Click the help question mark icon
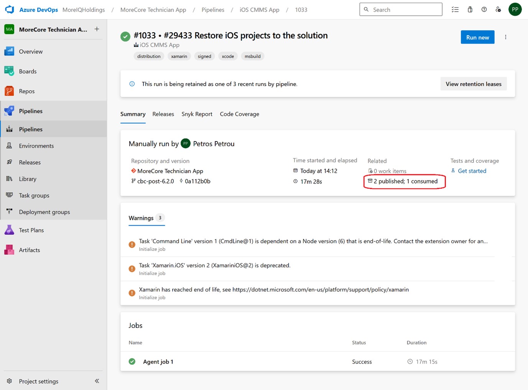The width and height of the screenshot is (528, 390). (484, 10)
